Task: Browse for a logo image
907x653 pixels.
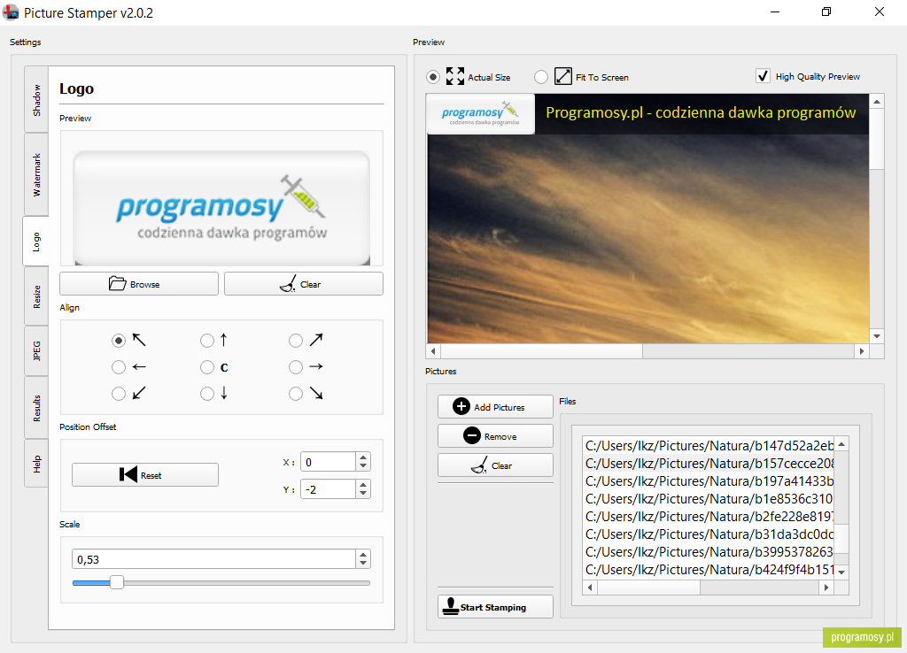Action: click(x=139, y=284)
